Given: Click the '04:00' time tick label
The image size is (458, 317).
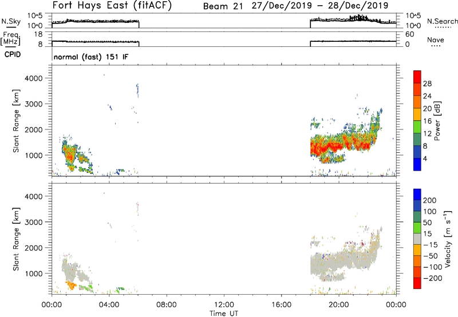Looking at the screenshot, I should (x=109, y=305).
